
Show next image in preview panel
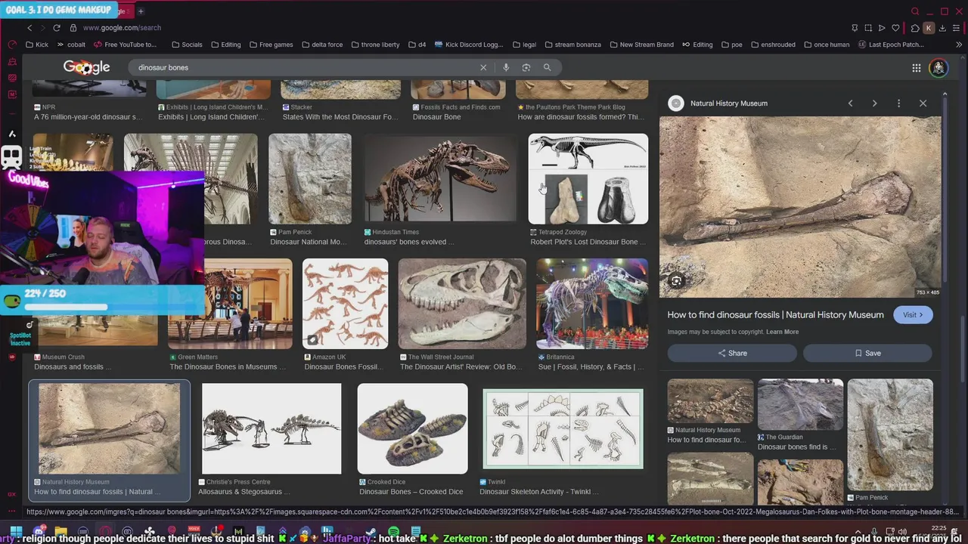pyautogui.click(x=874, y=104)
